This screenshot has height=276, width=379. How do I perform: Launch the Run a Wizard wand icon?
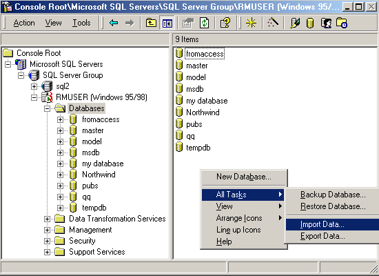(x=273, y=23)
